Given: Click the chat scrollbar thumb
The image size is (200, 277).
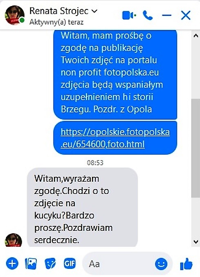Looking at the screenshot, I should point(196,148).
